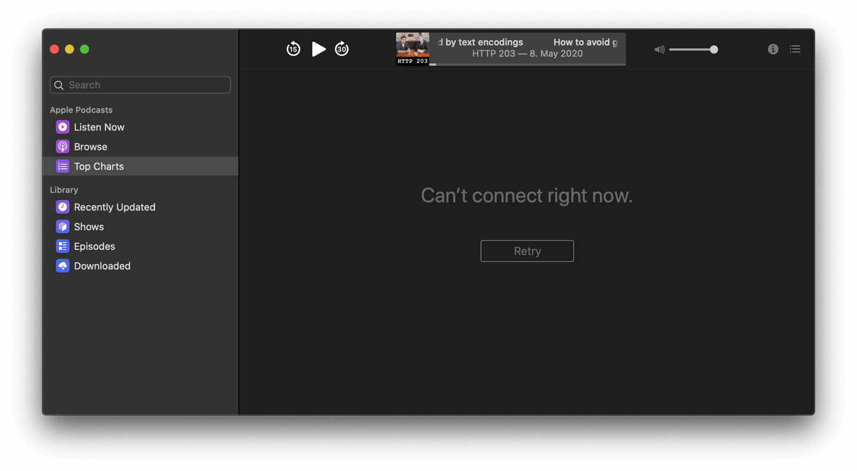Viewport: 857px width, 471px height.
Task: Click inside the Search field
Action: pos(145,85)
